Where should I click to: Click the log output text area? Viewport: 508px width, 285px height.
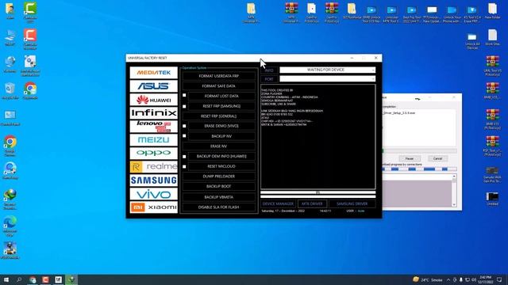tap(317, 137)
